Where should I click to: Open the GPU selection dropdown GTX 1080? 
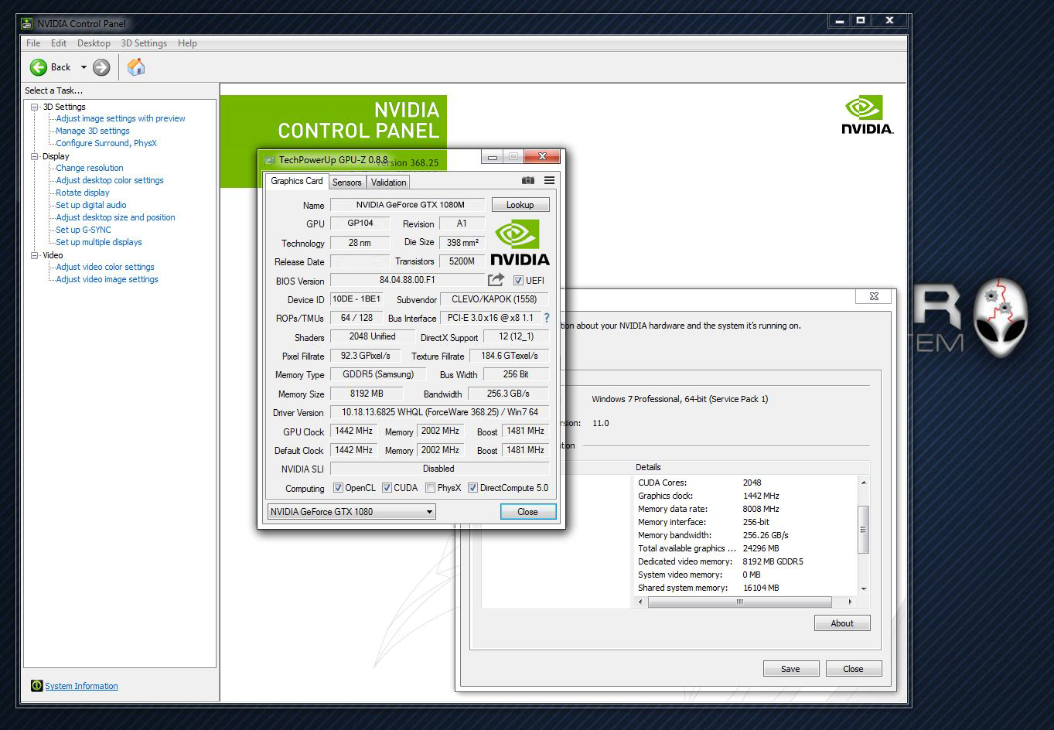[351, 511]
